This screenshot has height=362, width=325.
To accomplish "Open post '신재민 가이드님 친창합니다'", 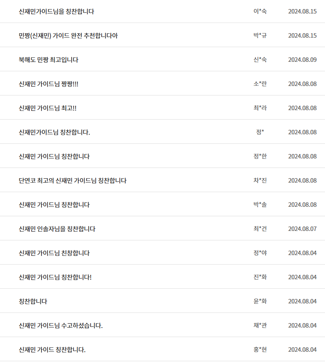I will pyautogui.click(x=54, y=253).
